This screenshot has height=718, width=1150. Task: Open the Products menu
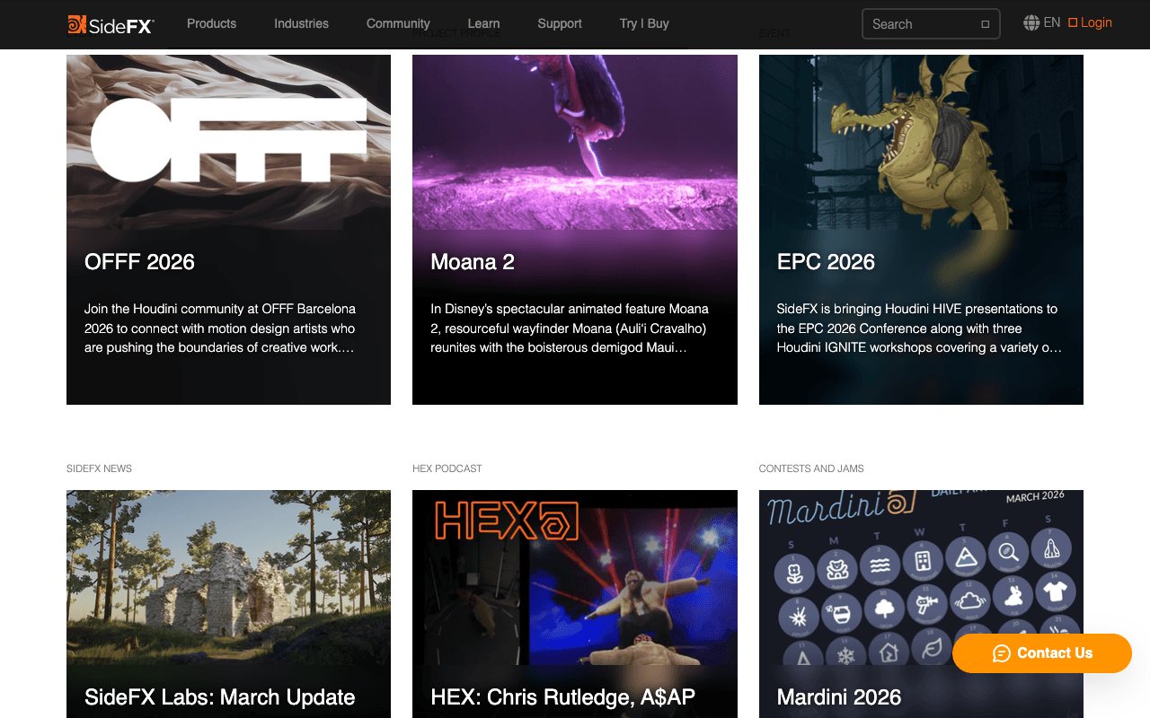211,23
